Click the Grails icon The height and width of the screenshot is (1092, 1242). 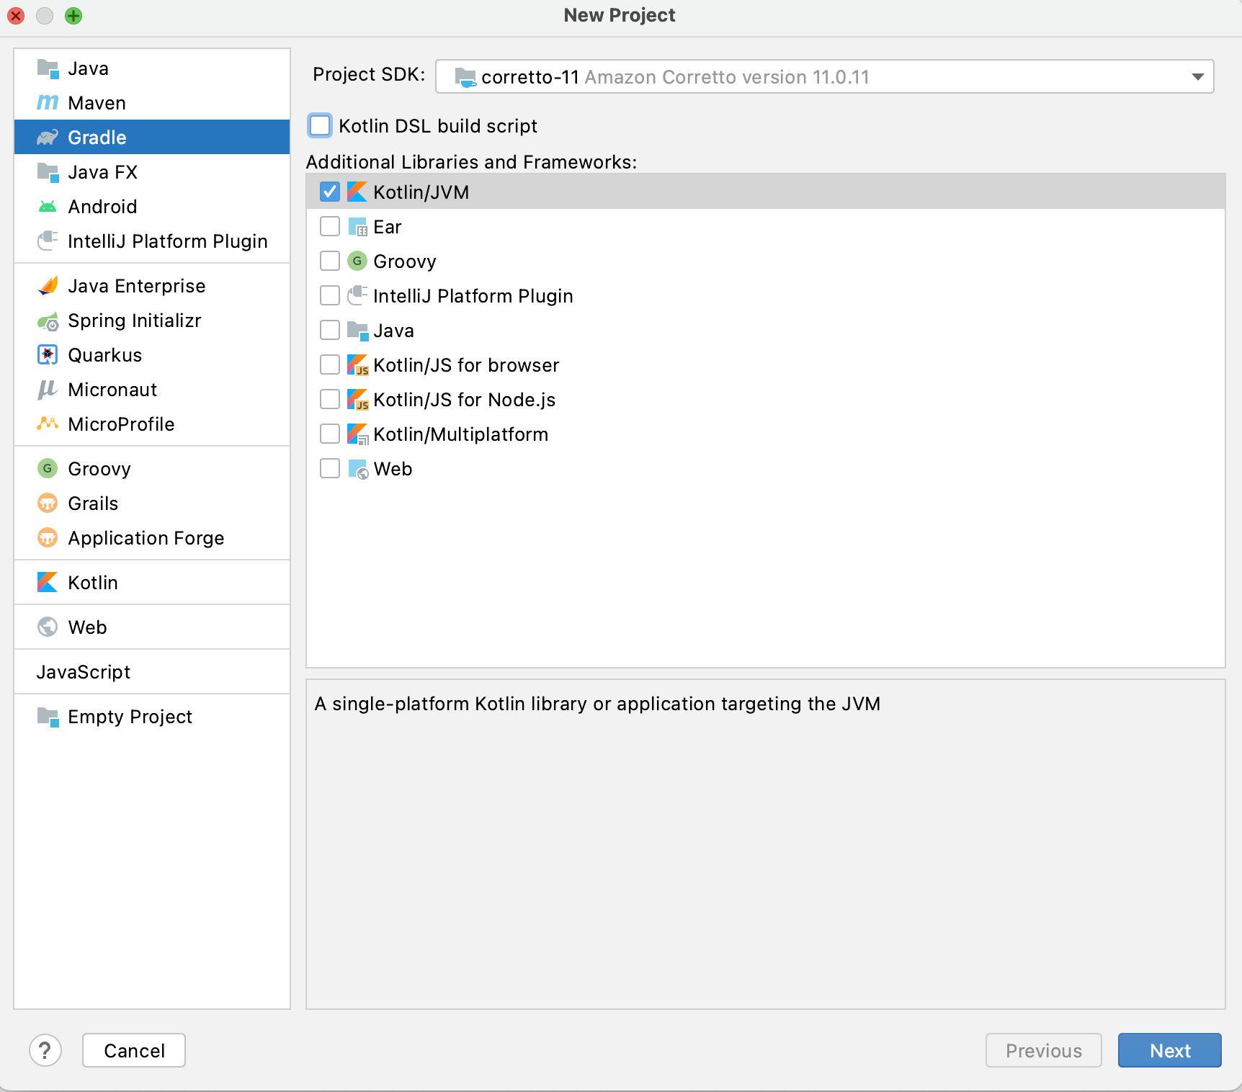[x=48, y=504]
